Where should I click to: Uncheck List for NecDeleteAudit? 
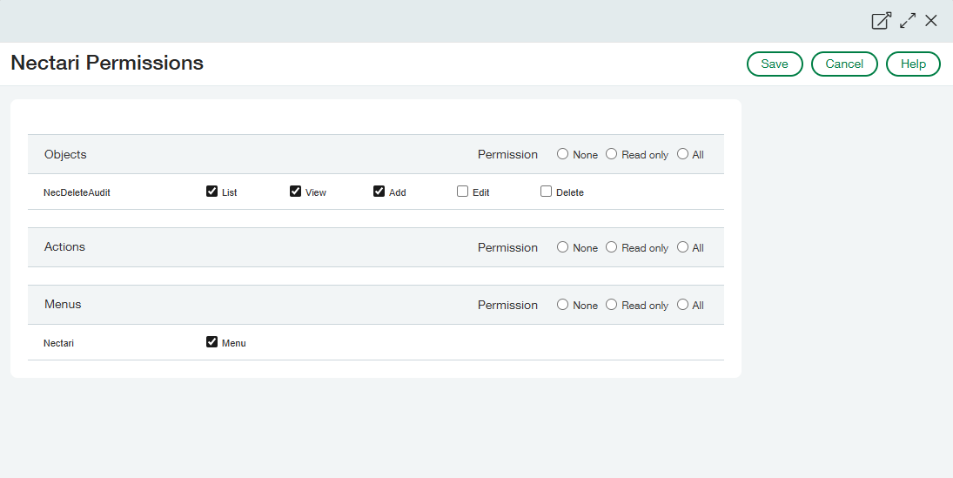tap(211, 192)
